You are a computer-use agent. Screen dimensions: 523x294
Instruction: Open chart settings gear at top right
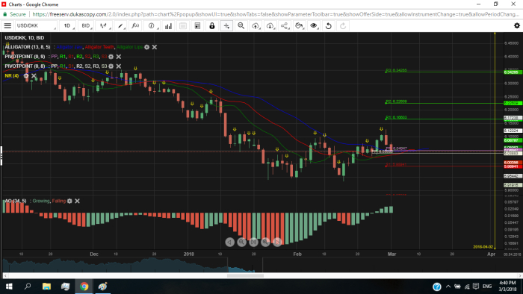point(517,25)
